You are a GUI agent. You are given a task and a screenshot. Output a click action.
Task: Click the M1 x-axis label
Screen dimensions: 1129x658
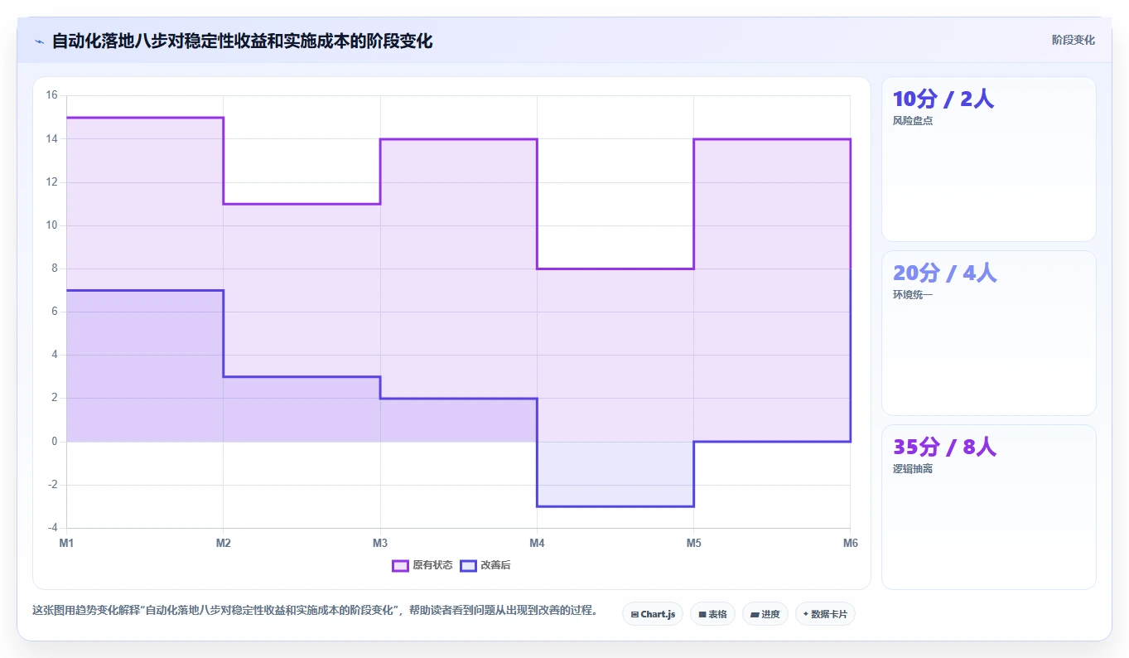tap(66, 544)
